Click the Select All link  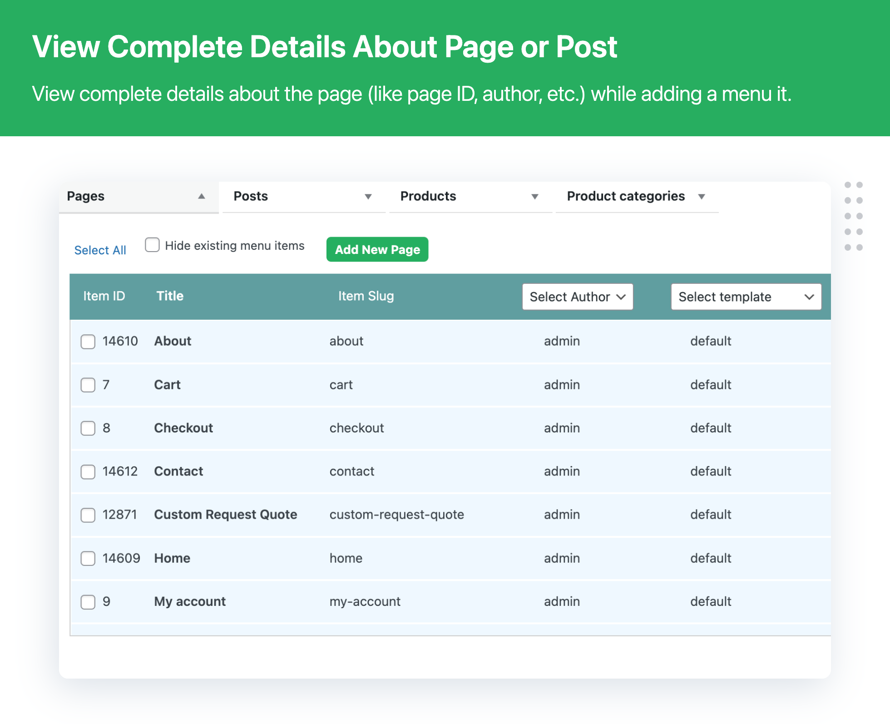click(x=100, y=248)
